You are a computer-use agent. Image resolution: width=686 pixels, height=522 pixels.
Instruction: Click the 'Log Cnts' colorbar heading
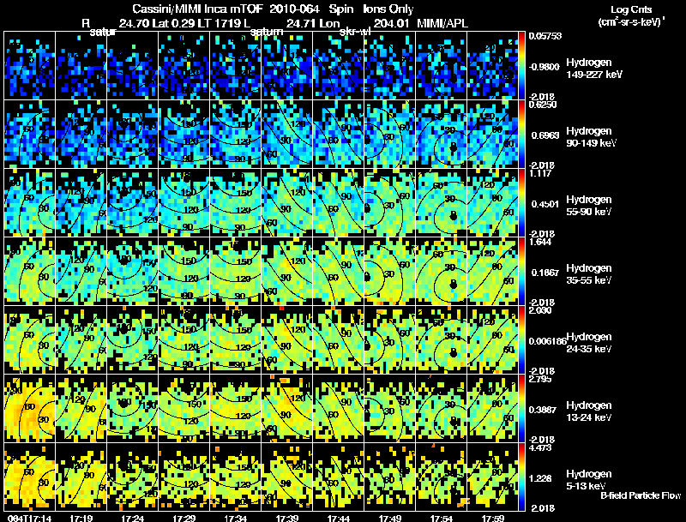click(x=631, y=9)
